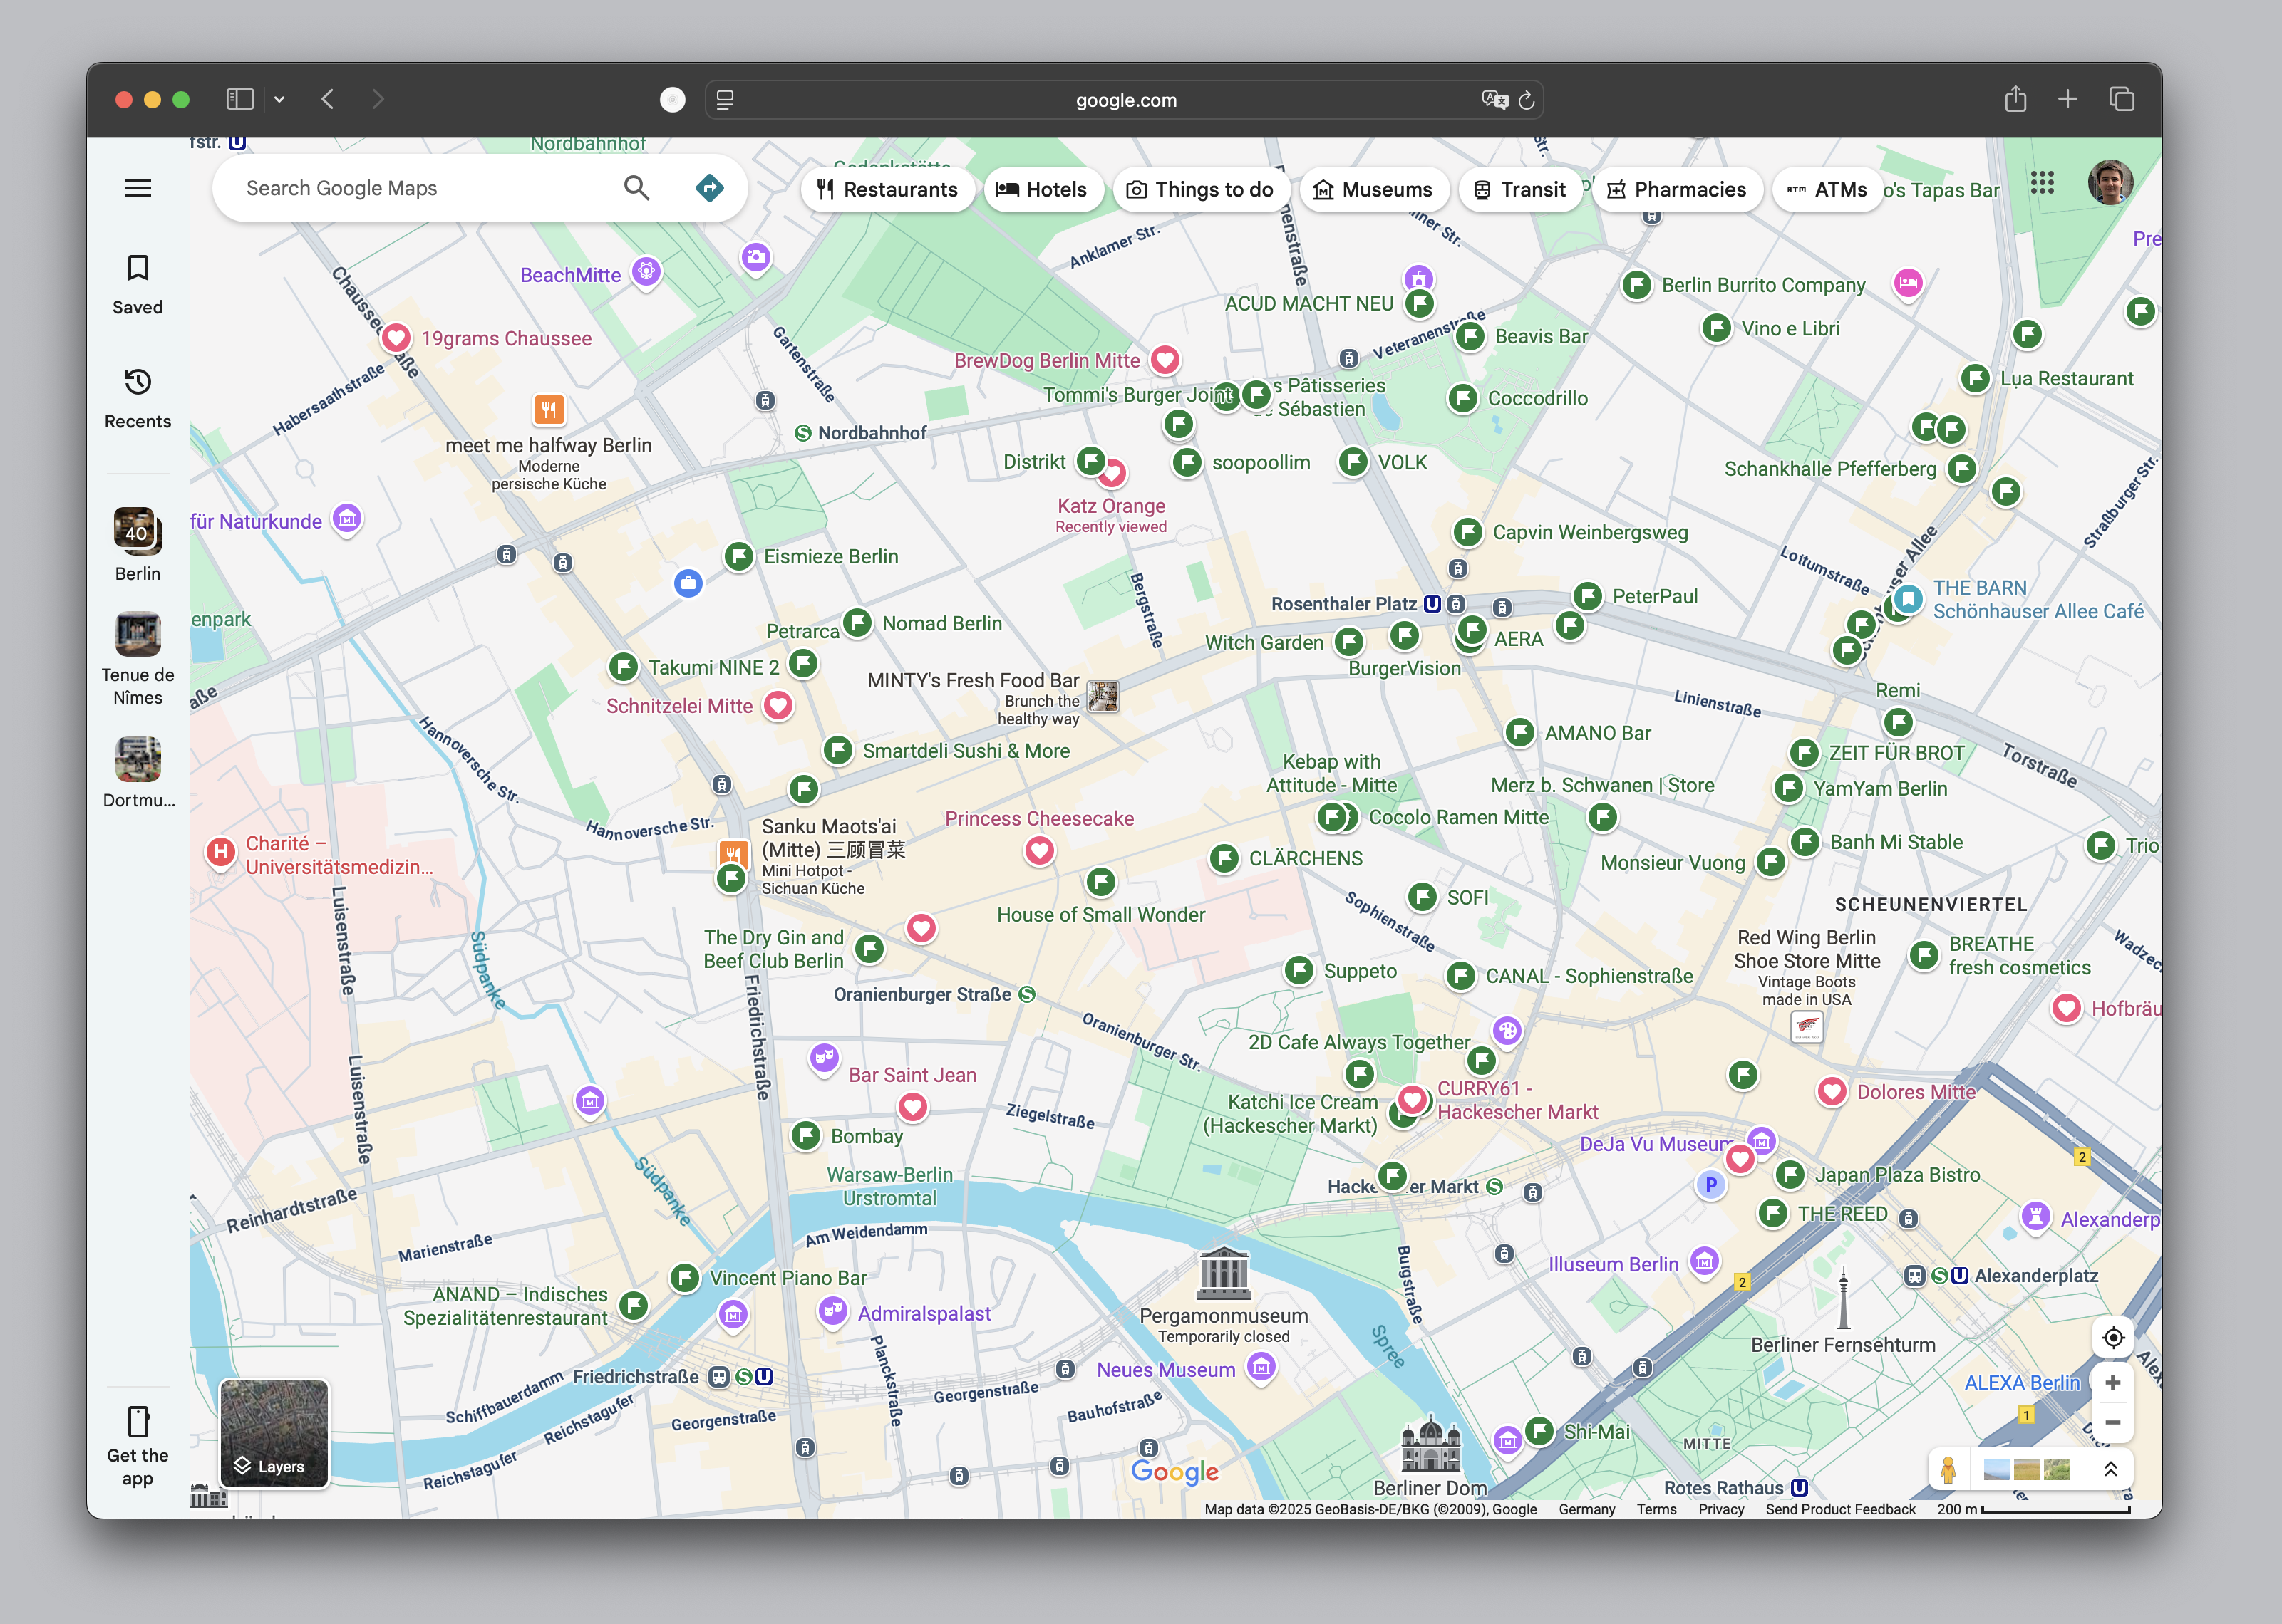Open the Layers map type selector
2282x1624 pixels.
pyautogui.click(x=274, y=1433)
